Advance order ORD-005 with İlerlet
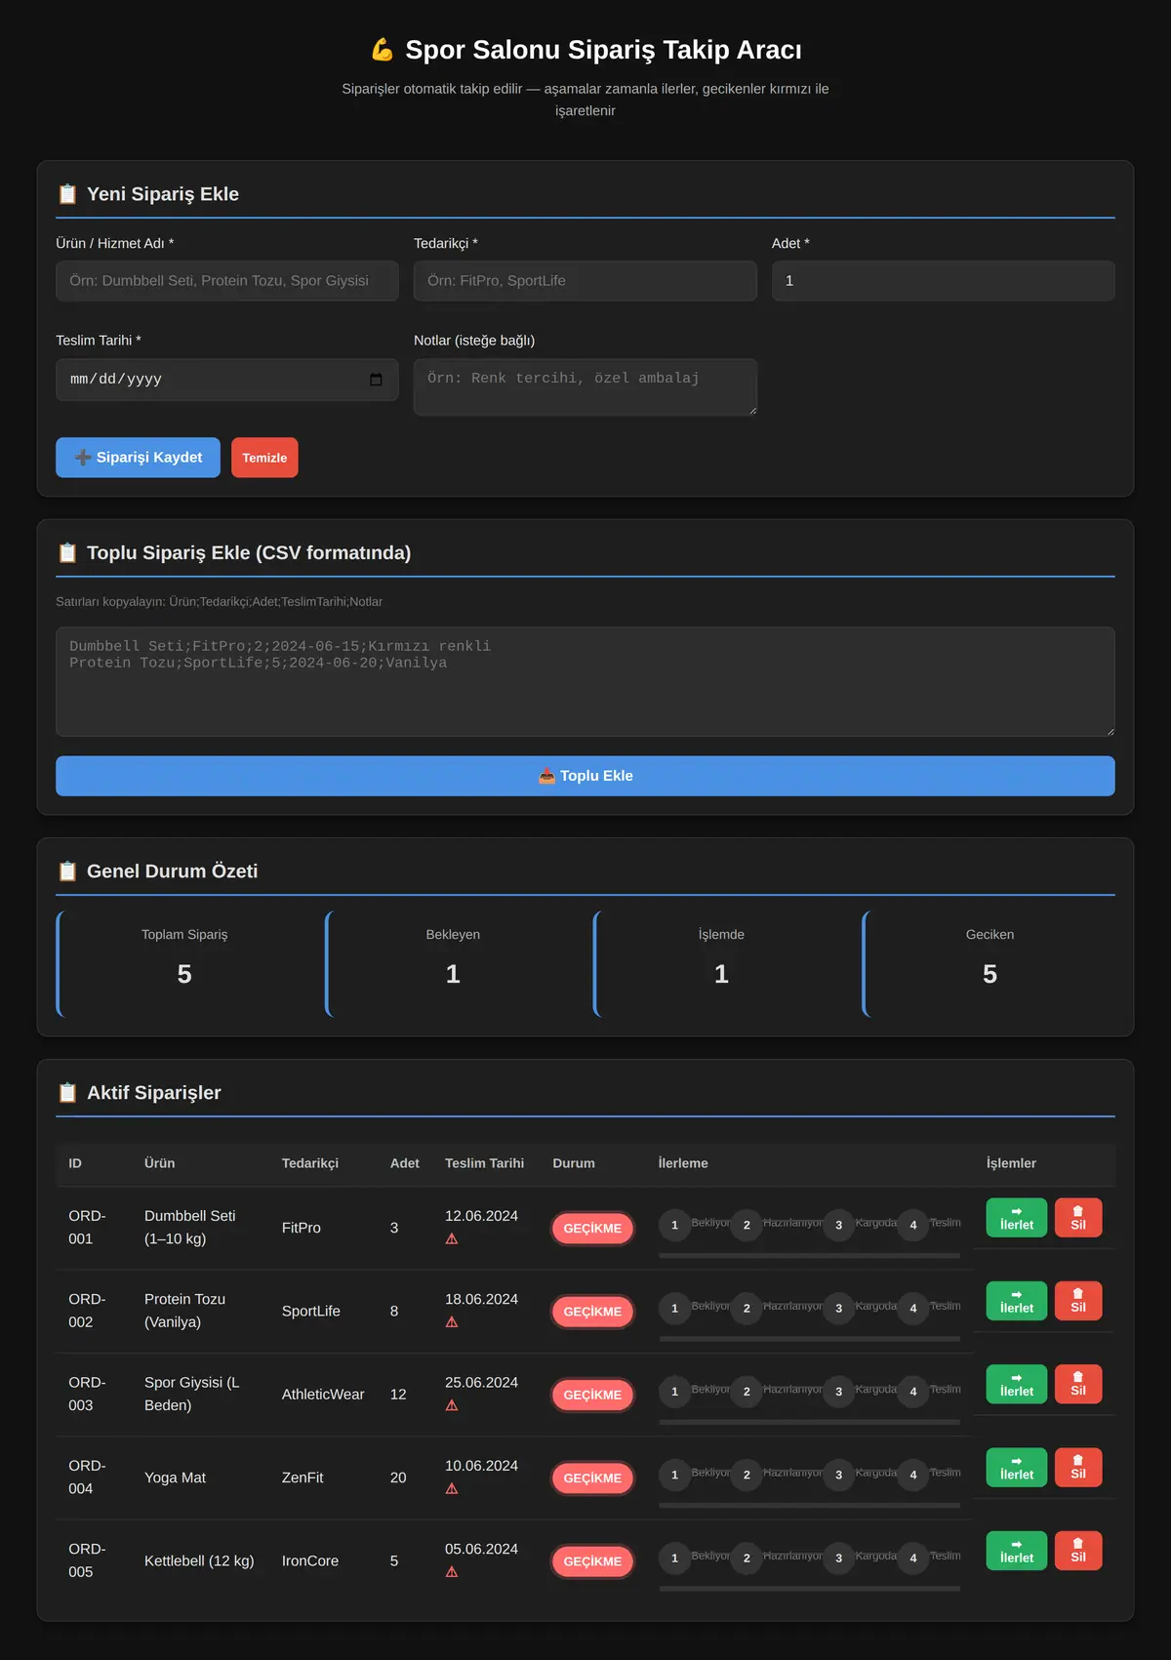Viewport: 1171px width, 1660px height. [x=1017, y=1551]
